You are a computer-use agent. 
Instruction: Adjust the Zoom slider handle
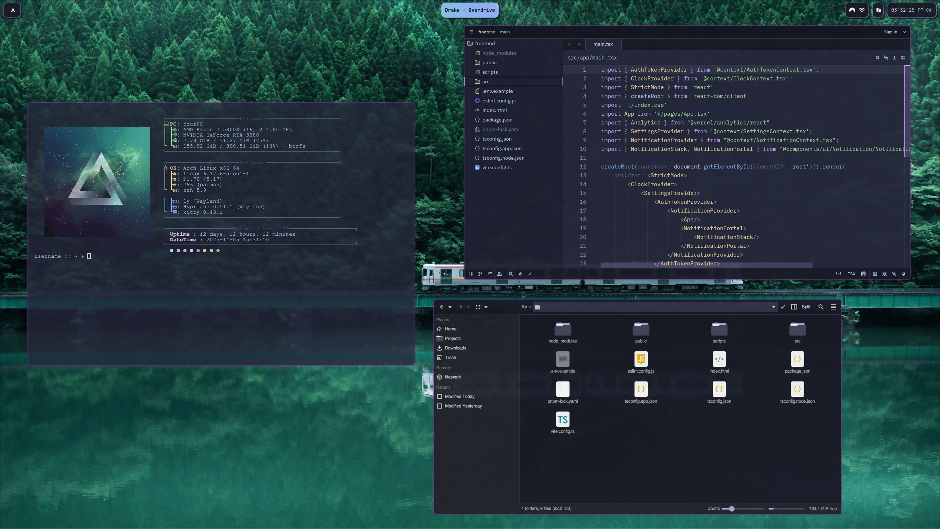[x=731, y=509]
